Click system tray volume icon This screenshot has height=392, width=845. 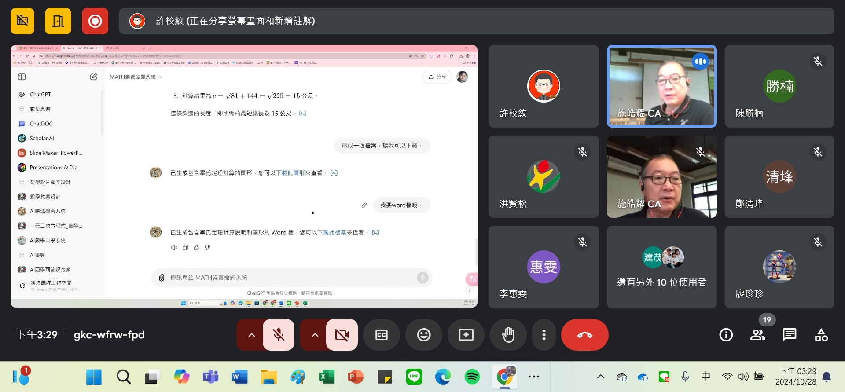pos(743,377)
